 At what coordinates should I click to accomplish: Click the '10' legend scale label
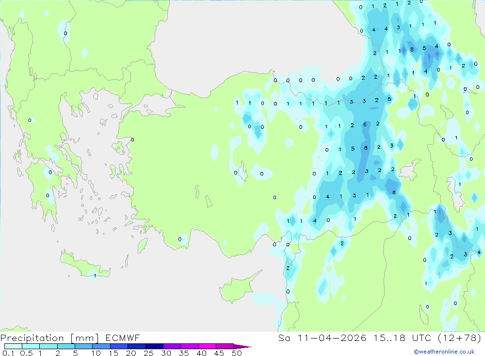pyautogui.click(x=96, y=353)
